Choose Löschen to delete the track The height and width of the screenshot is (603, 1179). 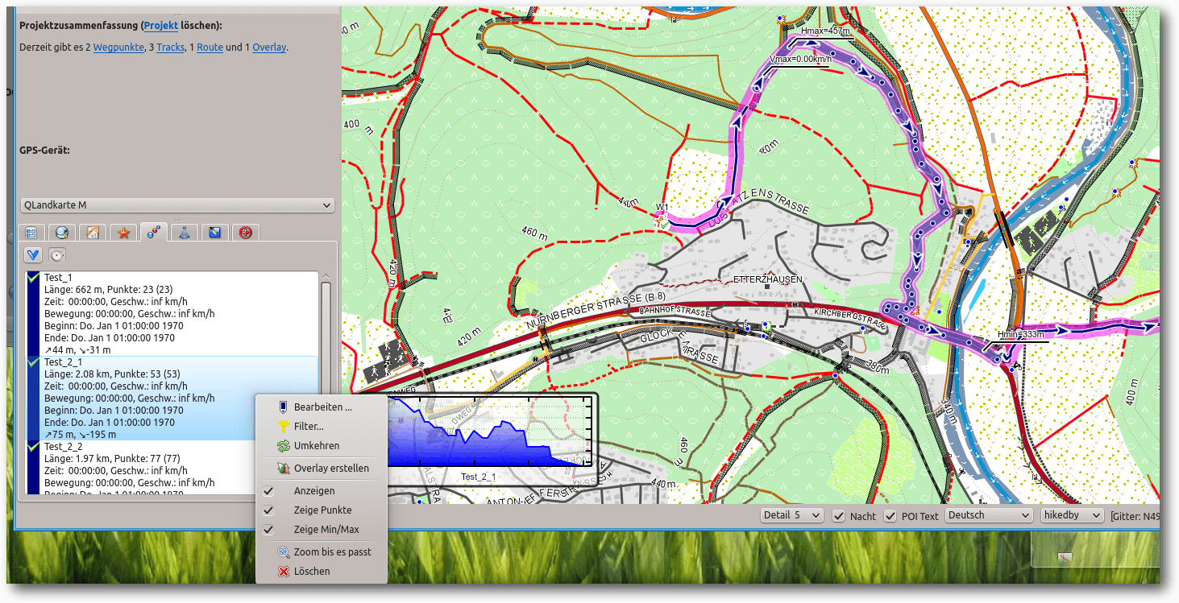click(x=321, y=572)
